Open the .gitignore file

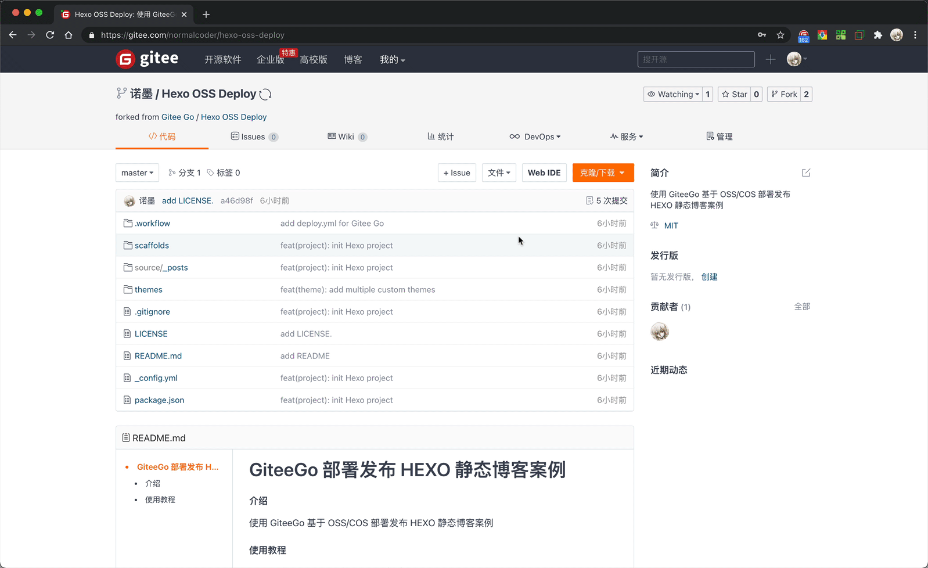[152, 311]
